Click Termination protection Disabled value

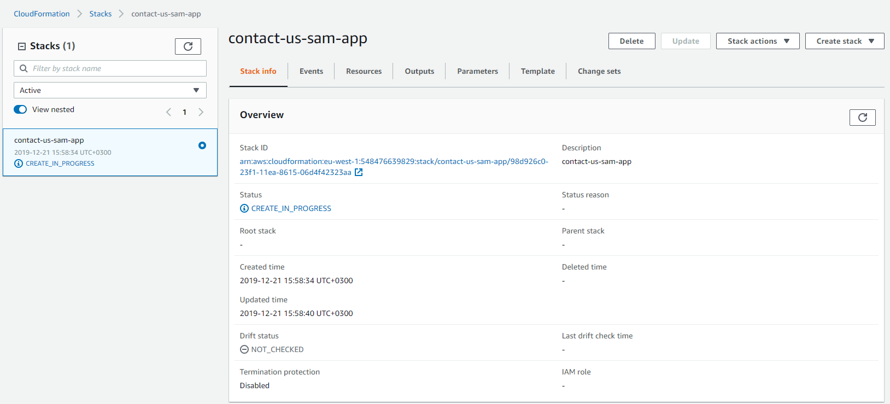pos(255,385)
